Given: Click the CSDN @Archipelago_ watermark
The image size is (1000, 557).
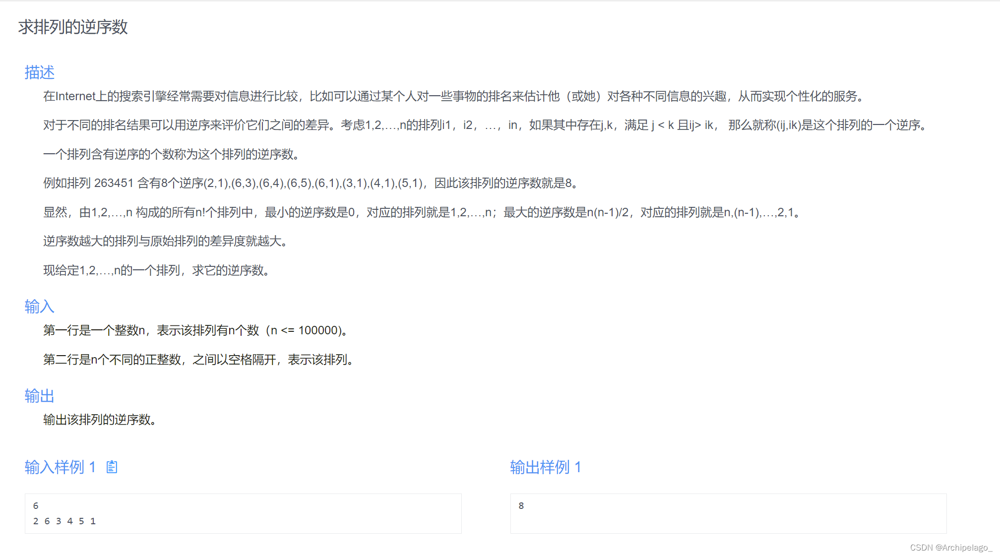Looking at the screenshot, I should [951, 548].
